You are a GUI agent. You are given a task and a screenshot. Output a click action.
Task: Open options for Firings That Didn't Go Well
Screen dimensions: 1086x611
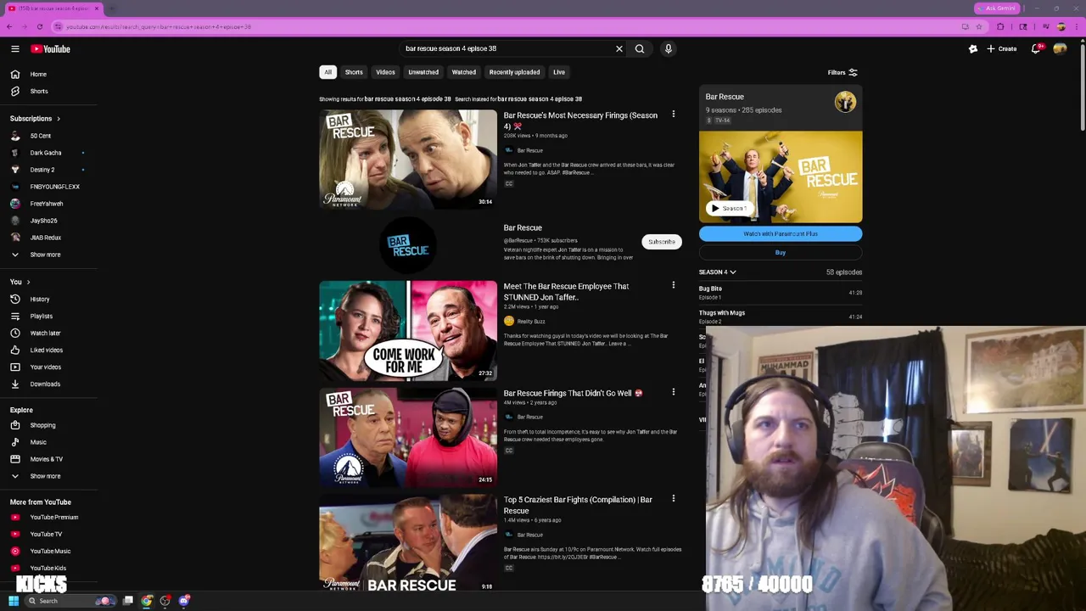674,392
